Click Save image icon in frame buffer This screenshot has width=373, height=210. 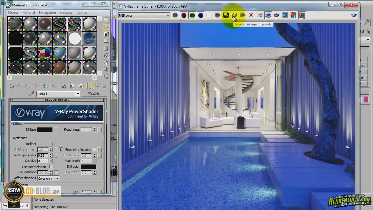pyautogui.click(x=226, y=15)
